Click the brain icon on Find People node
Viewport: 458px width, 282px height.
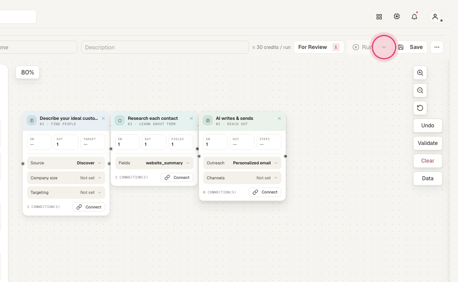point(32,120)
